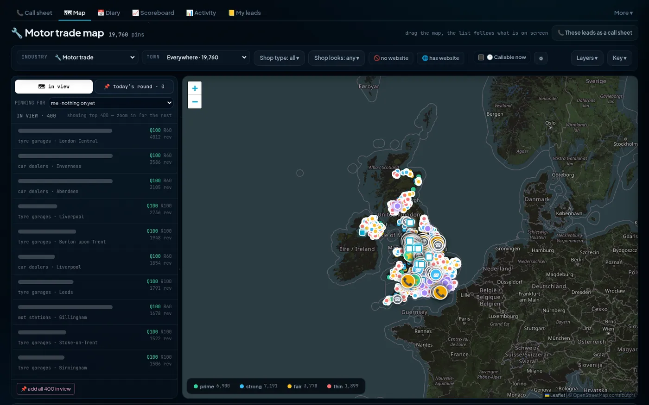Switch the list to in view
Screen dimensions: 649x405
coord(54,87)
